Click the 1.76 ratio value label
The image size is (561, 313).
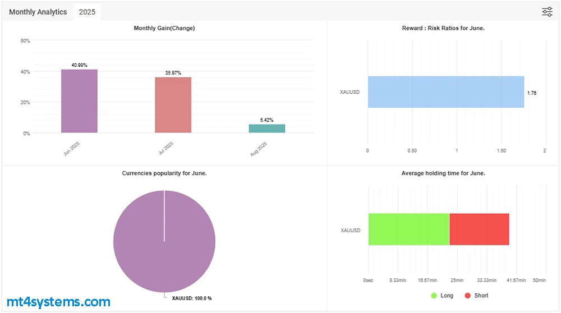pos(531,93)
